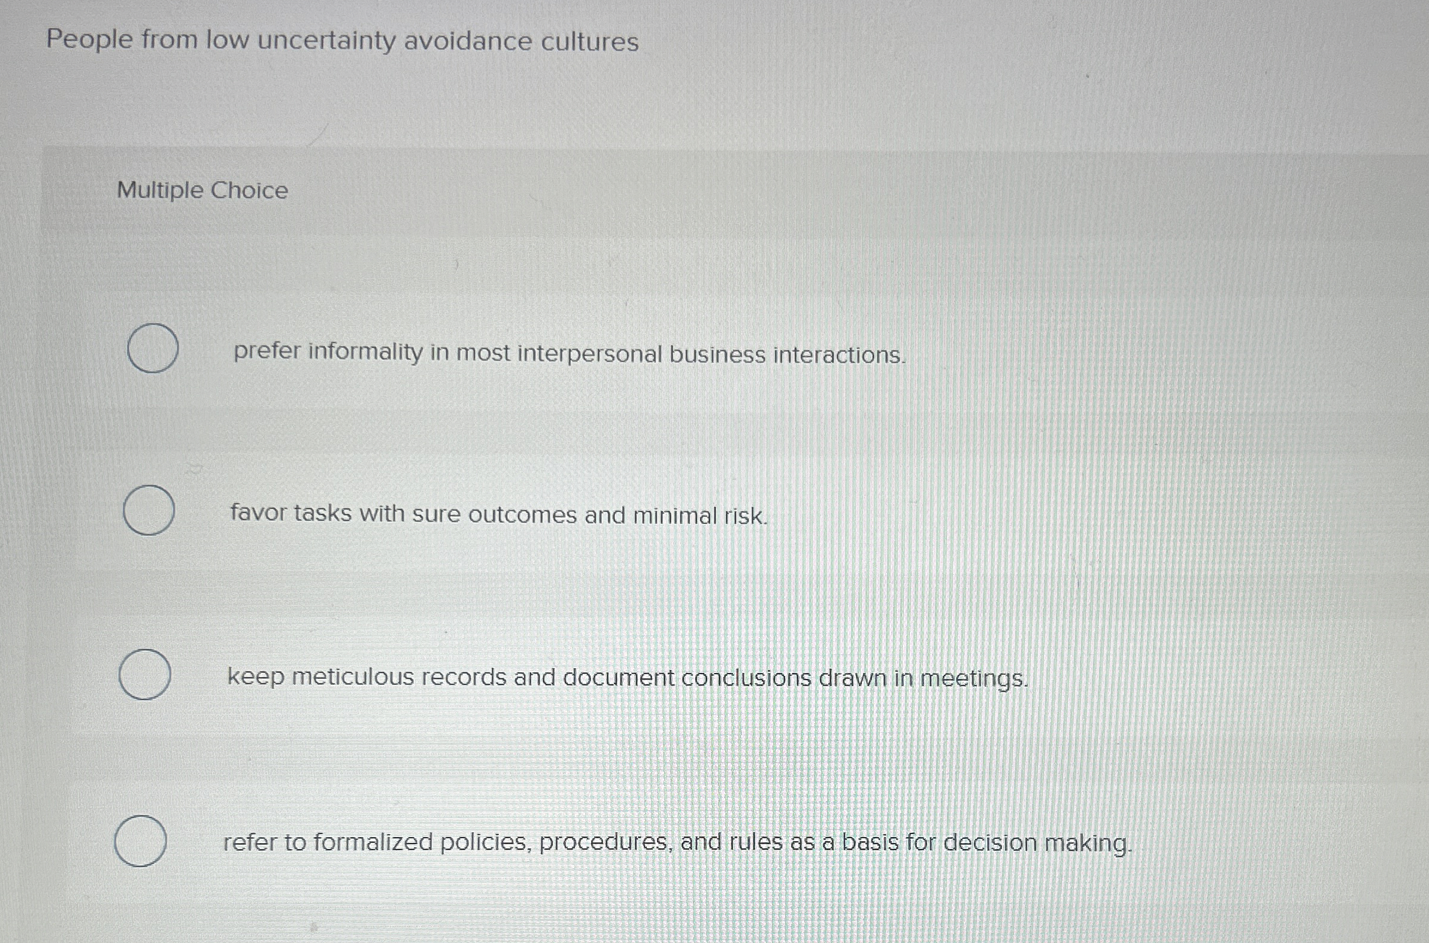The width and height of the screenshot is (1429, 943).
Task: Click the Multiple Choice label
Action: tap(202, 191)
